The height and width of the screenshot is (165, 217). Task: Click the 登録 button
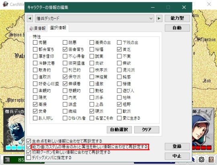(177, 146)
